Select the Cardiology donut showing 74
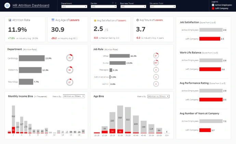The width and height of the screenshot is (236, 144). tap(69, 58)
